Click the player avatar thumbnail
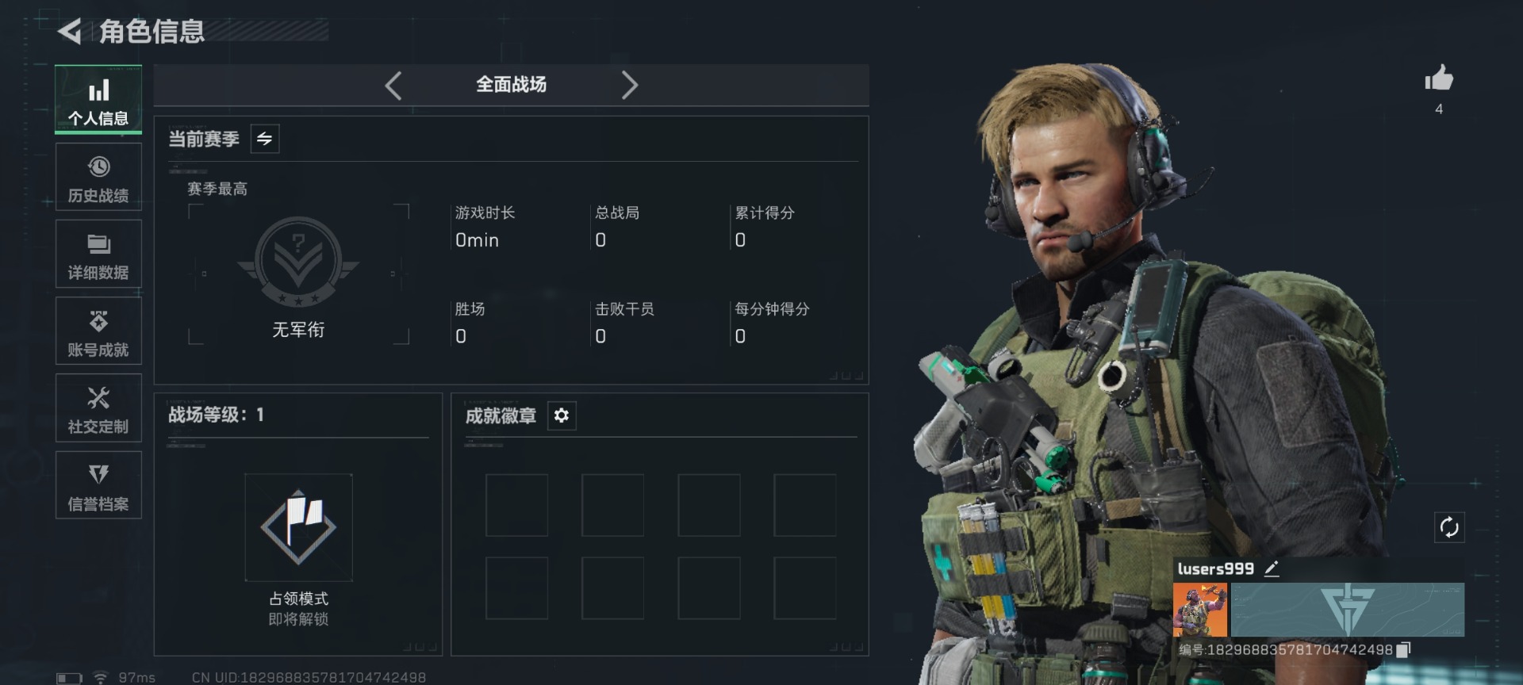 (1200, 610)
